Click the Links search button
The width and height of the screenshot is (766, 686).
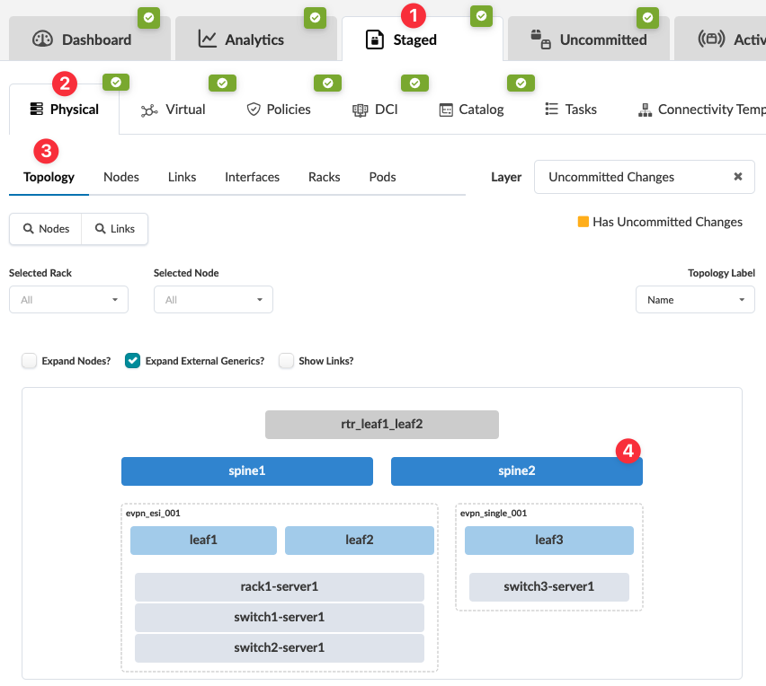[x=114, y=228]
